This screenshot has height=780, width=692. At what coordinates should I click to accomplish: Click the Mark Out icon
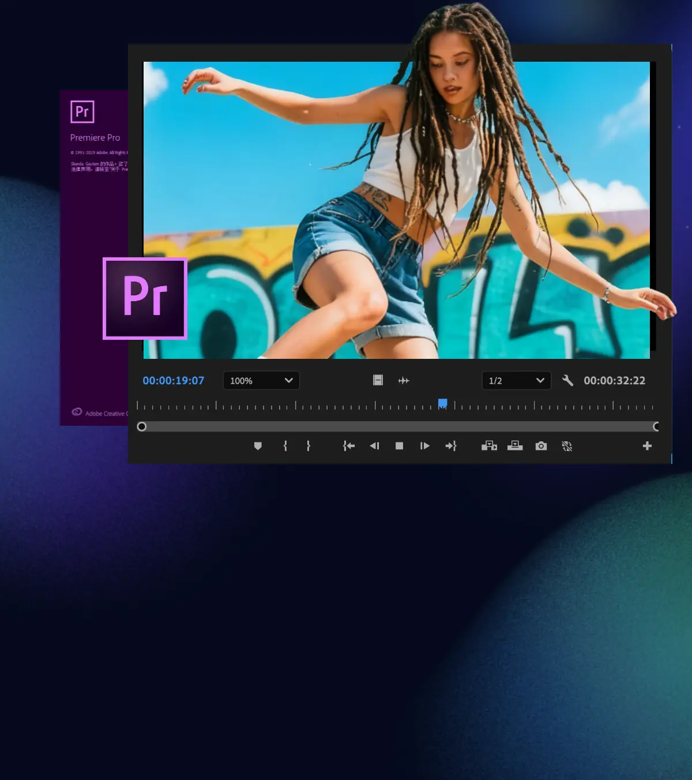point(309,445)
